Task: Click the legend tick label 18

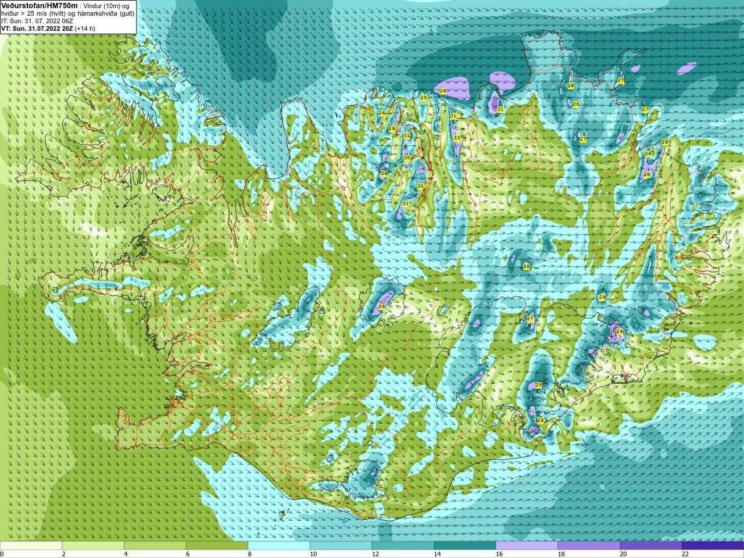Action: 561,554
